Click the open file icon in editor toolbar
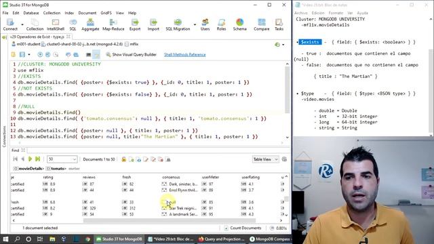 click(14, 54)
